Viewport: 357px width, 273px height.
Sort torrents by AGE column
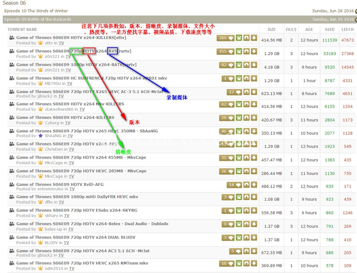(x=309, y=30)
